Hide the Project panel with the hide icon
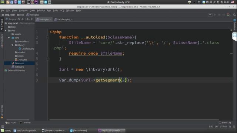This screenshot has width=237, height=133. [32, 19]
